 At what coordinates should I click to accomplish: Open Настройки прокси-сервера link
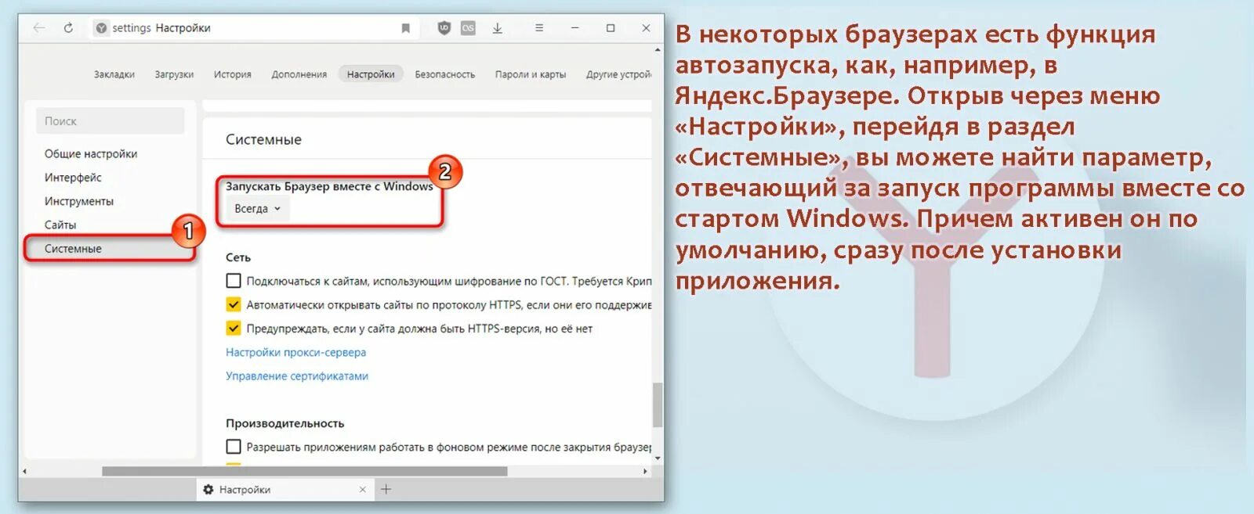point(296,352)
